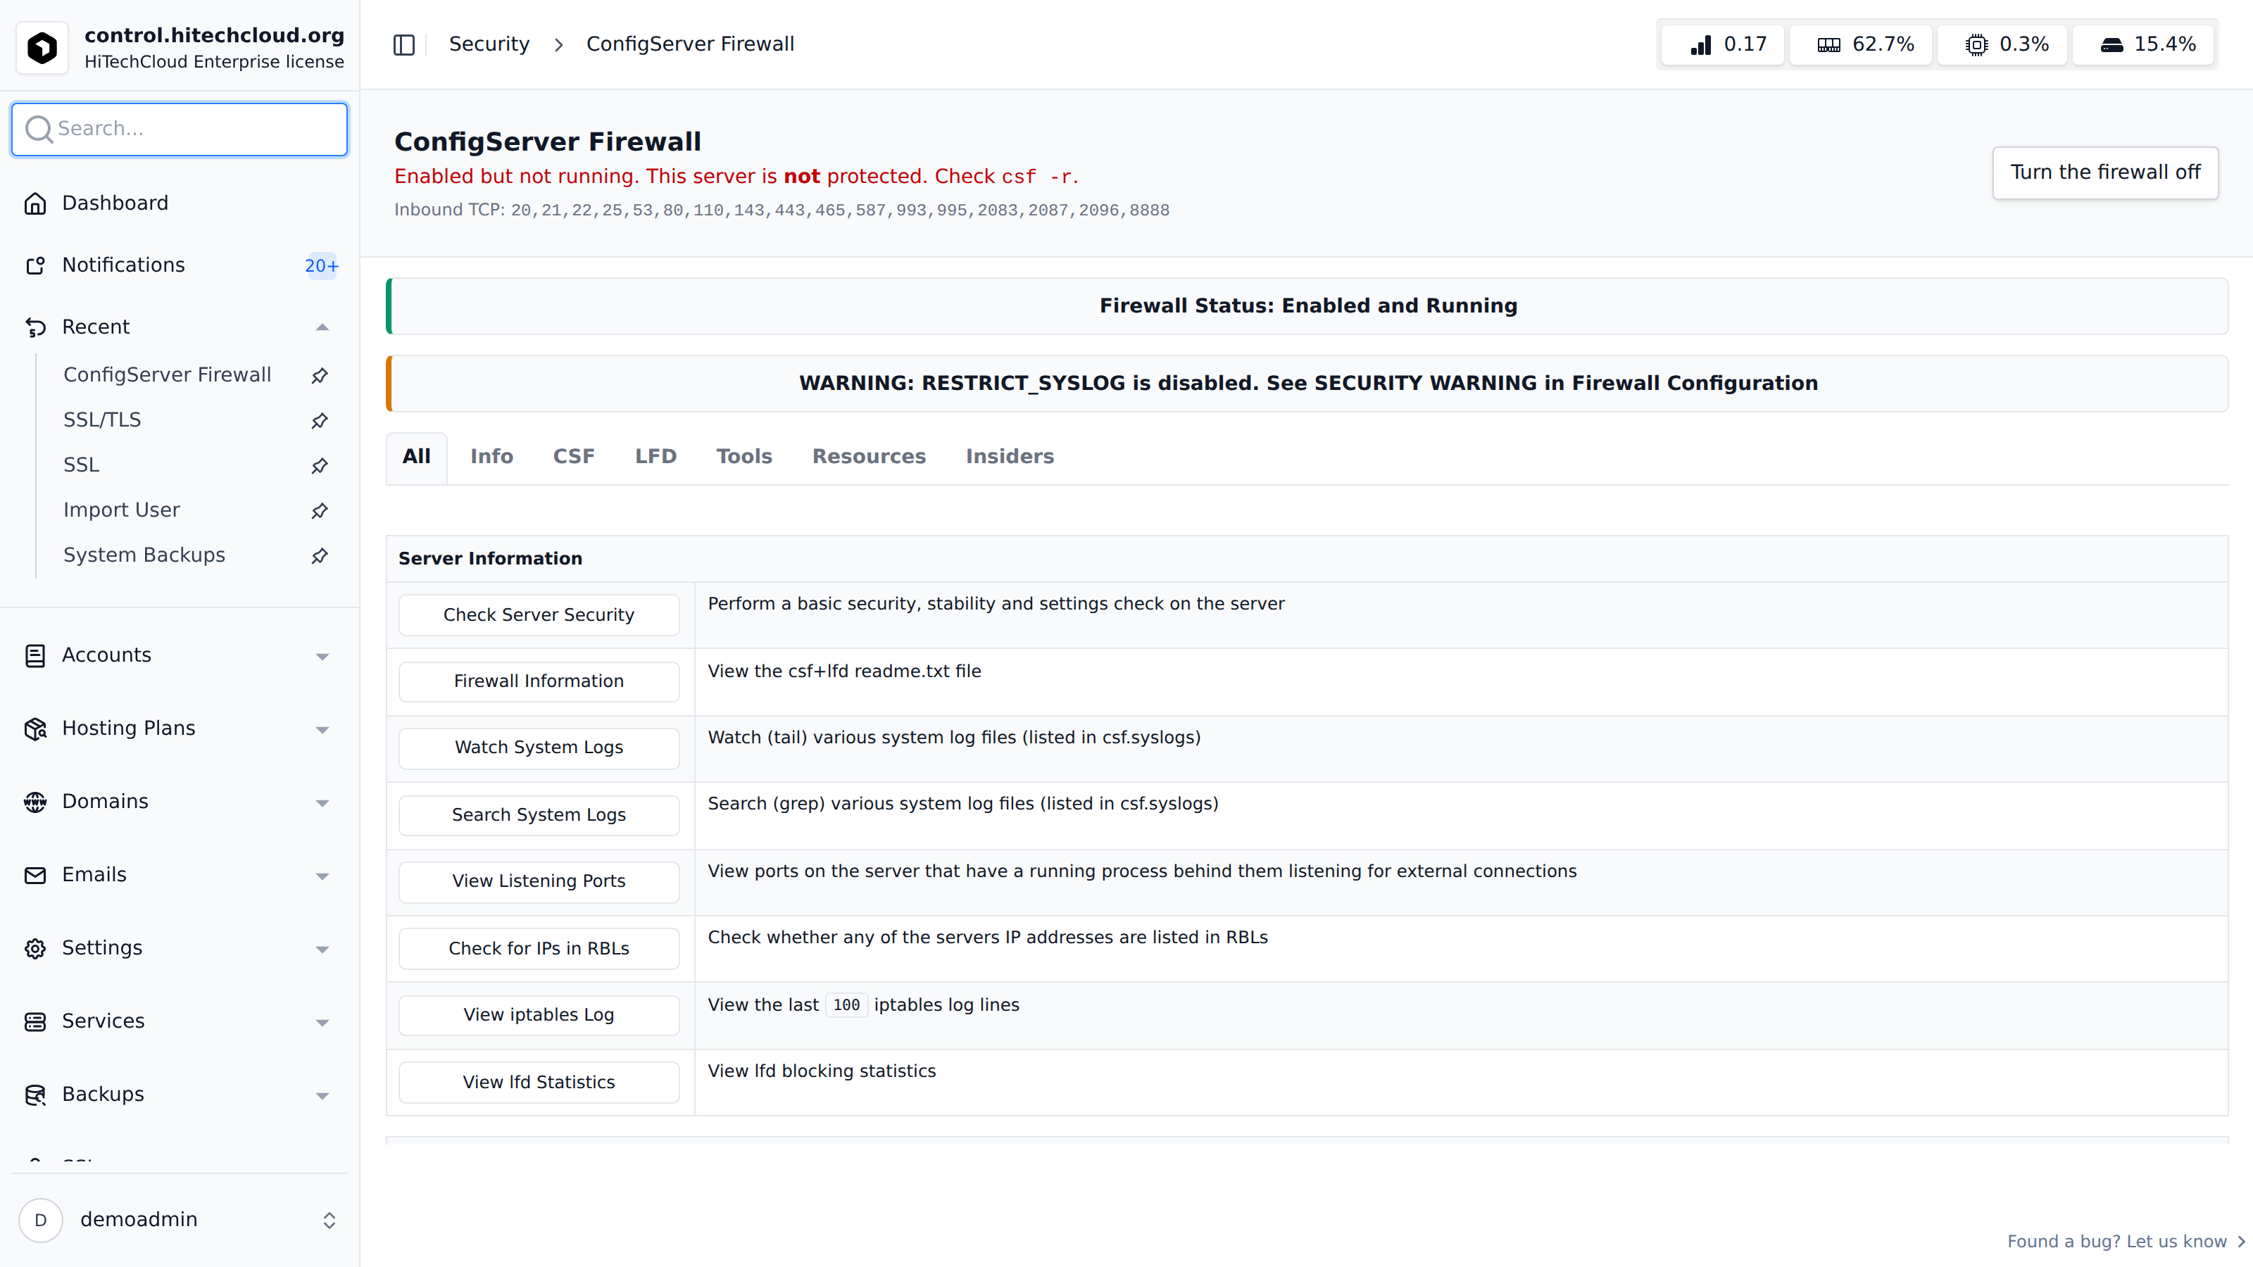2253x1267 pixels.
Task: Focus the sidebar Search field
Action: coord(180,130)
